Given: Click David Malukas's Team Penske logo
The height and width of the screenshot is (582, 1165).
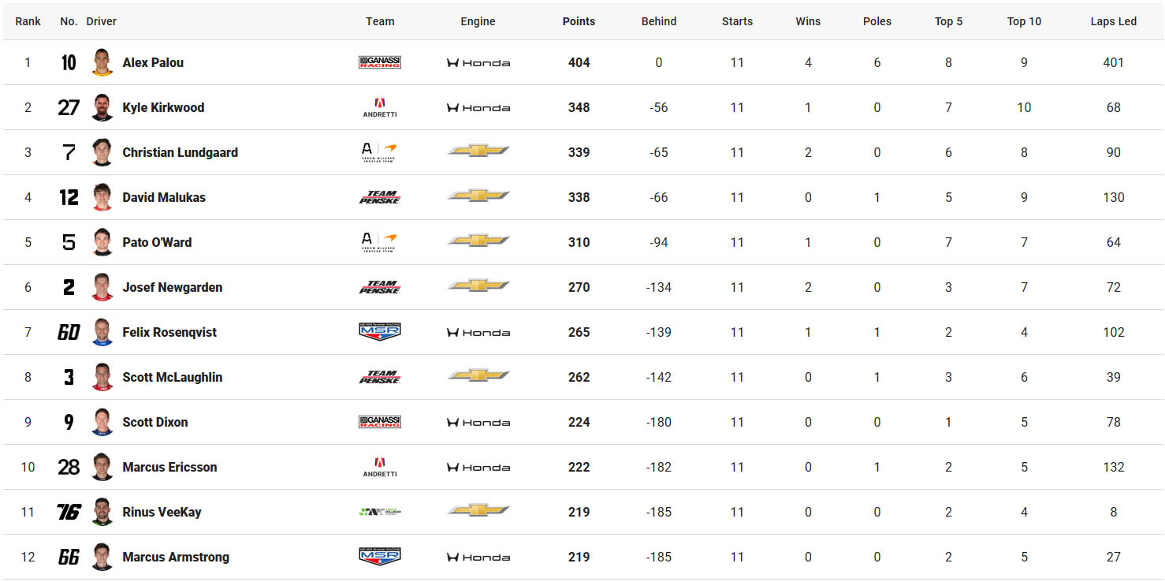Looking at the screenshot, I should click(380, 197).
